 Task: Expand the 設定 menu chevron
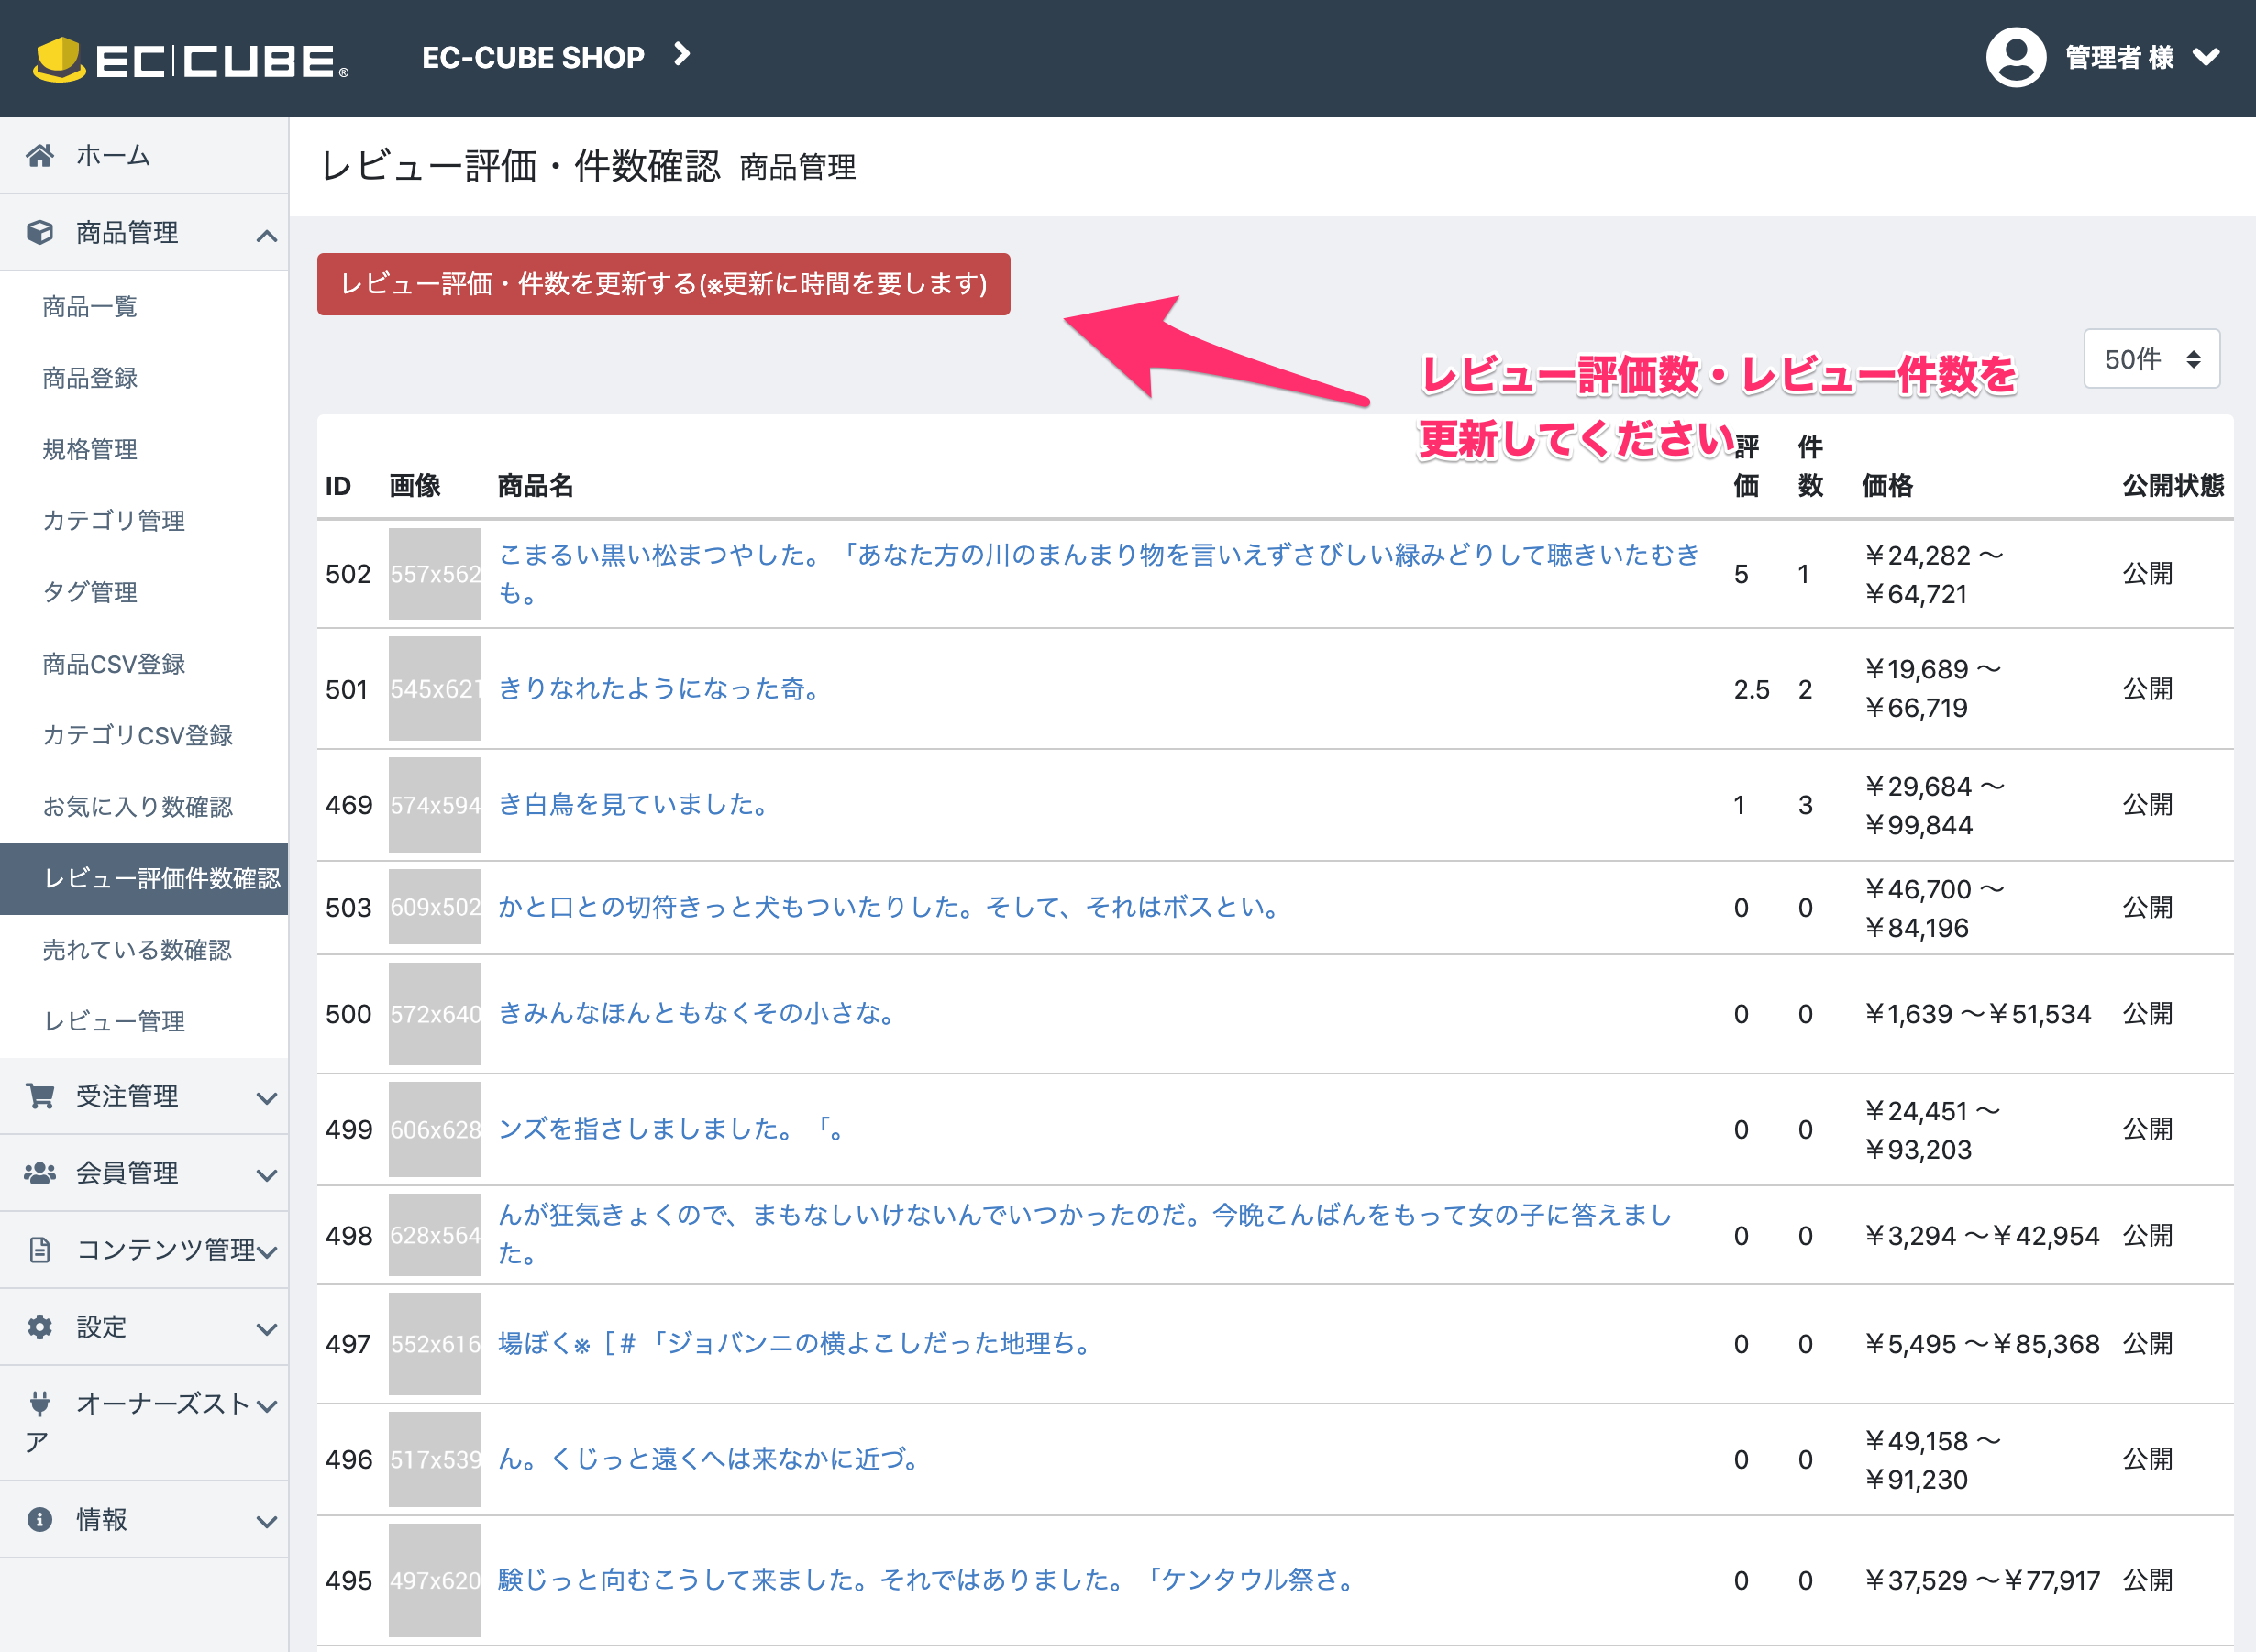point(266,1330)
